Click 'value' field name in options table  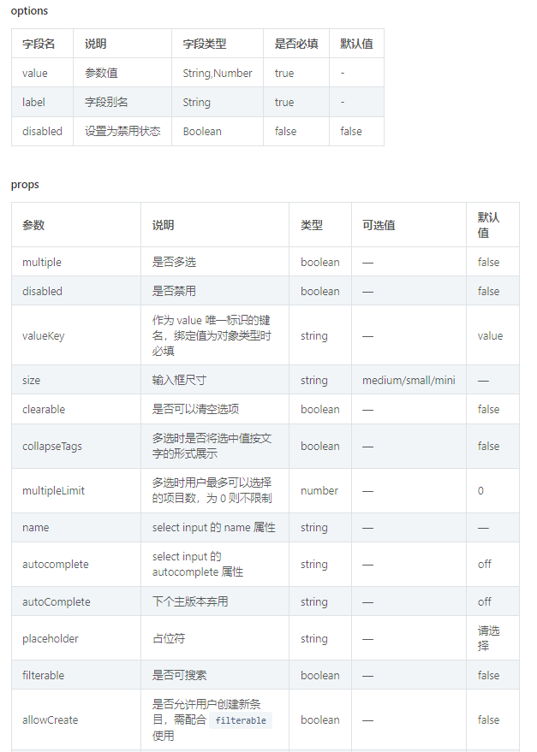point(42,73)
